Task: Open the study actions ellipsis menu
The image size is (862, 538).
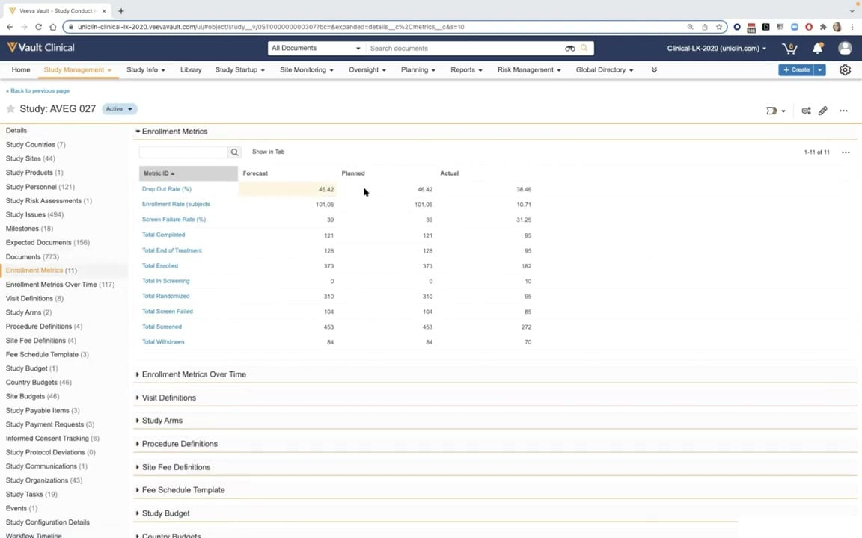Action: click(x=843, y=111)
